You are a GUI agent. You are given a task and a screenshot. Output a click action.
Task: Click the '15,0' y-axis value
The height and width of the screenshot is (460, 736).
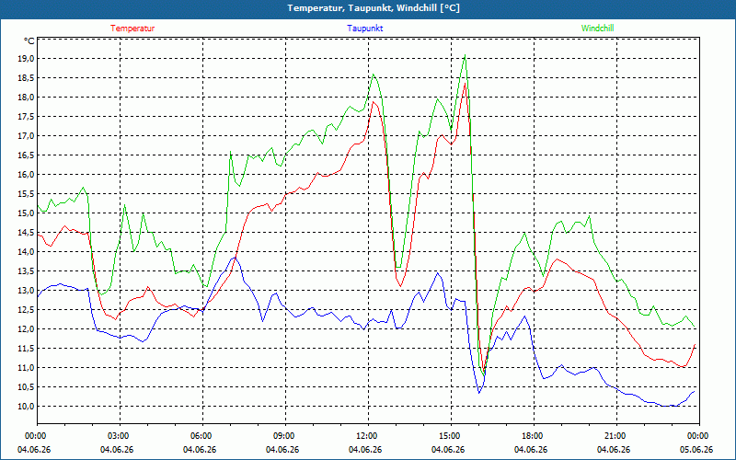[26, 213]
